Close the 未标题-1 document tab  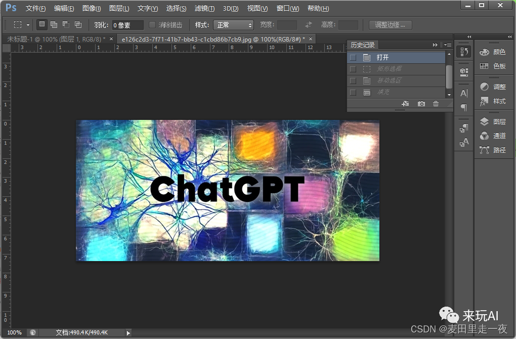click(111, 39)
